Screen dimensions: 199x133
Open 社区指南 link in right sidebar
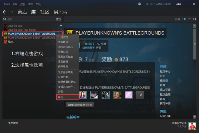pyautogui.click(x=165, y=94)
